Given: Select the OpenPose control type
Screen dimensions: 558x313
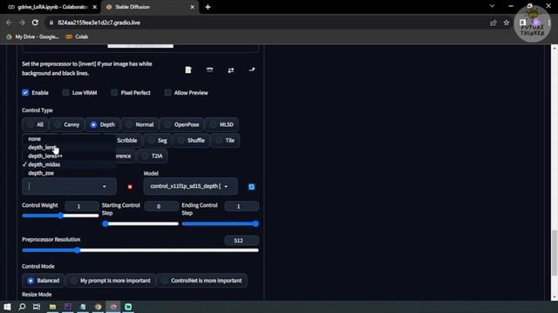Looking at the screenshot, I should 182,124.
